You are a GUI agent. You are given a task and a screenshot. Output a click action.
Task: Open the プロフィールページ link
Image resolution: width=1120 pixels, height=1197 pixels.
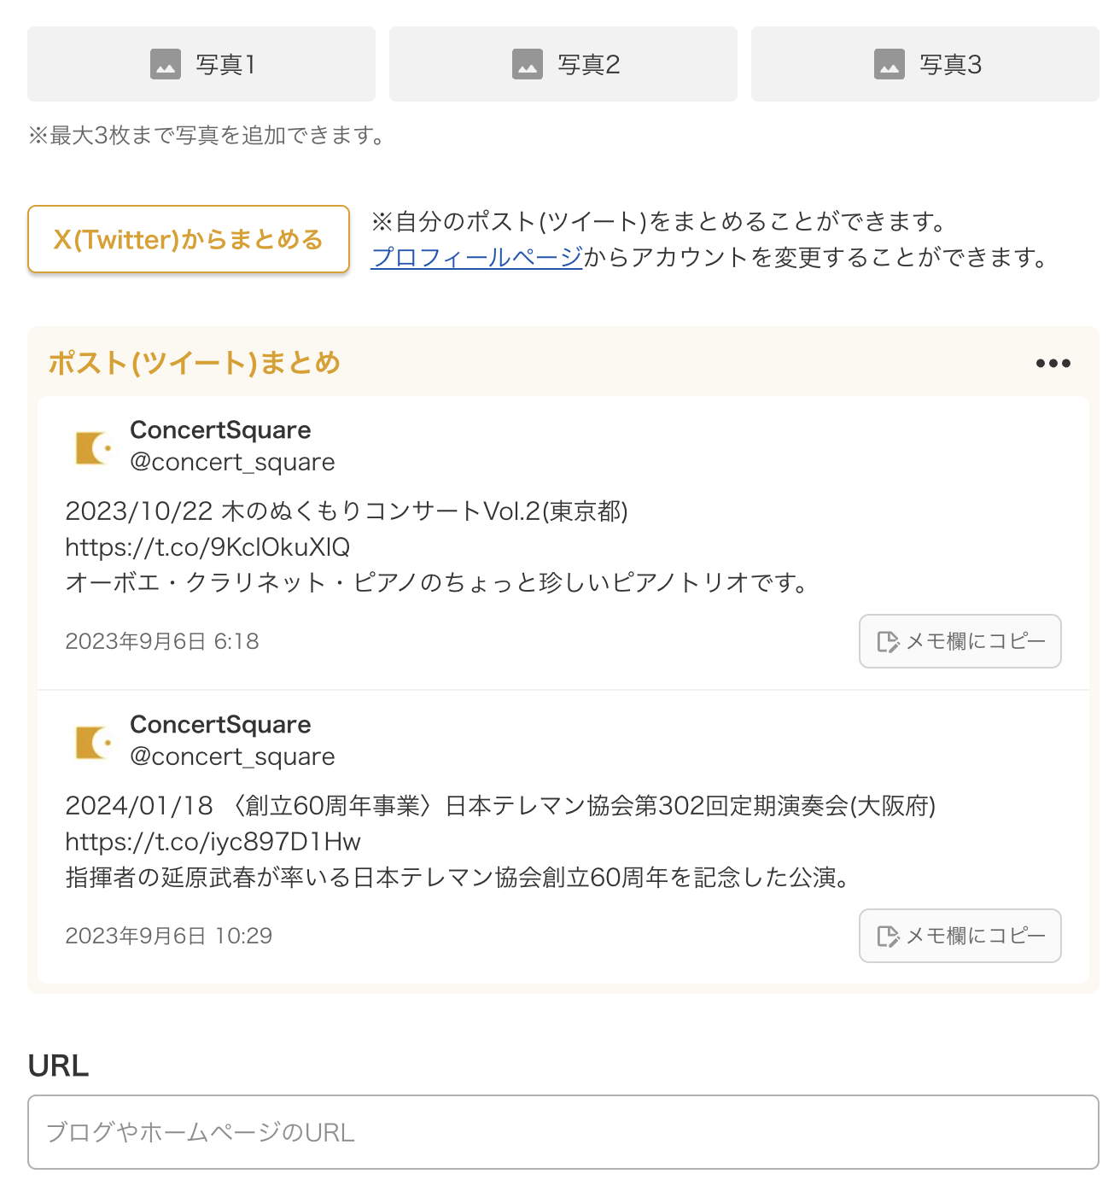(477, 257)
